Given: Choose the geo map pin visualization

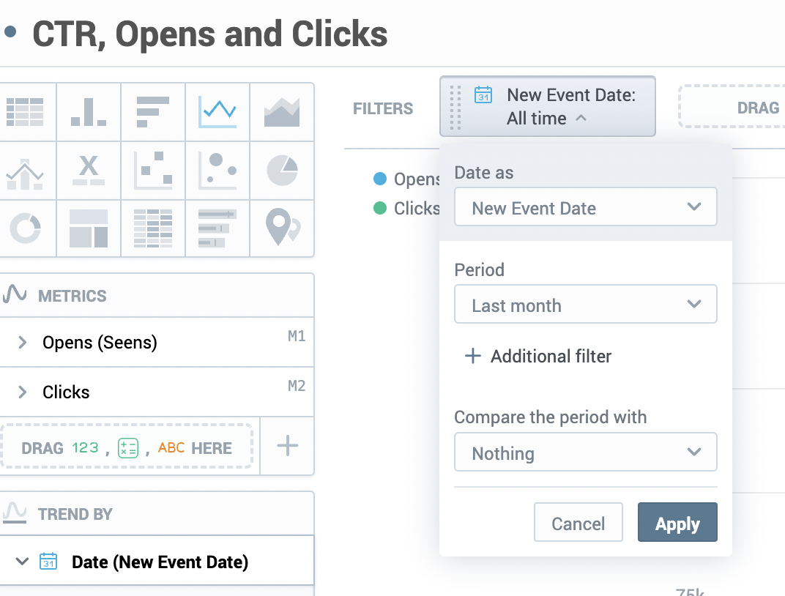Looking at the screenshot, I should tap(282, 228).
